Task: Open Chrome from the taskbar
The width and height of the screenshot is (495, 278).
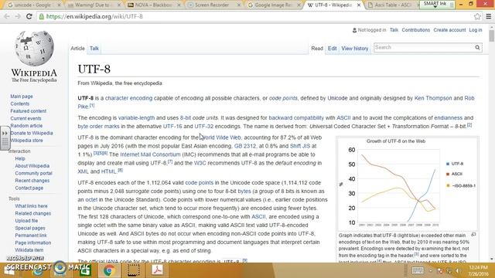Action: [109, 270]
